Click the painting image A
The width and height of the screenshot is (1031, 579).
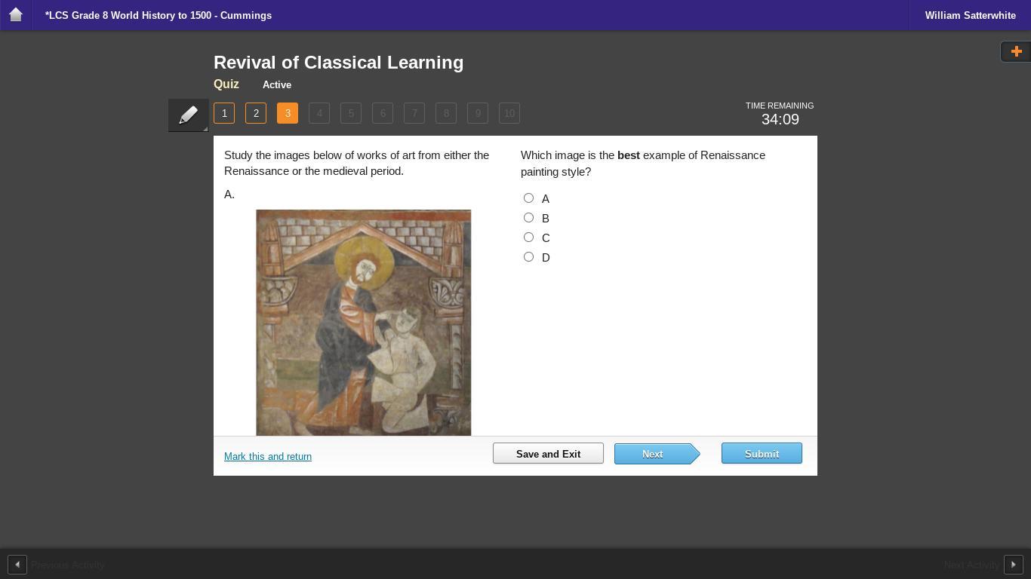coord(363,322)
